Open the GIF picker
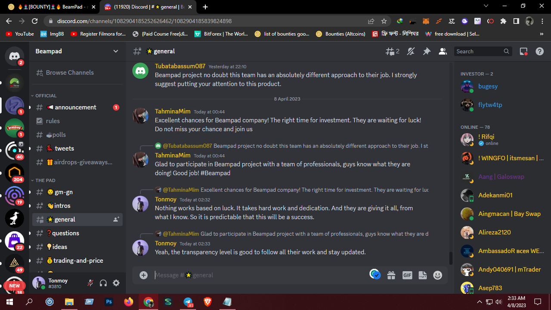This screenshot has height=310, width=551. point(407,275)
